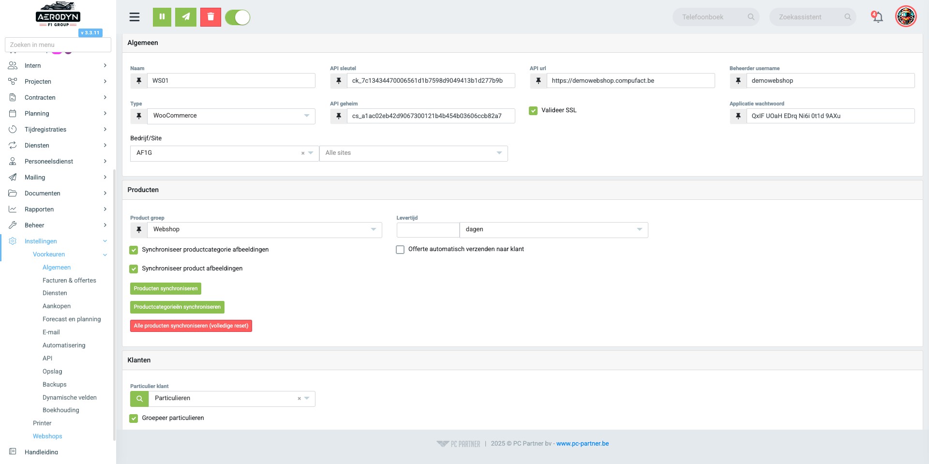The height and width of the screenshot is (464, 929).
Task: Click the Contracten document icon
Action: pyautogui.click(x=13, y=97)
